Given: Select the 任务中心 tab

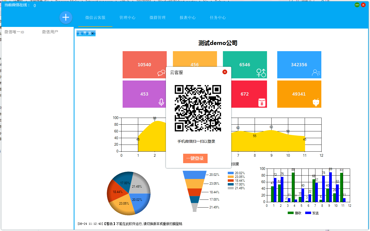Looking at the screenshot, I should 218,18.
